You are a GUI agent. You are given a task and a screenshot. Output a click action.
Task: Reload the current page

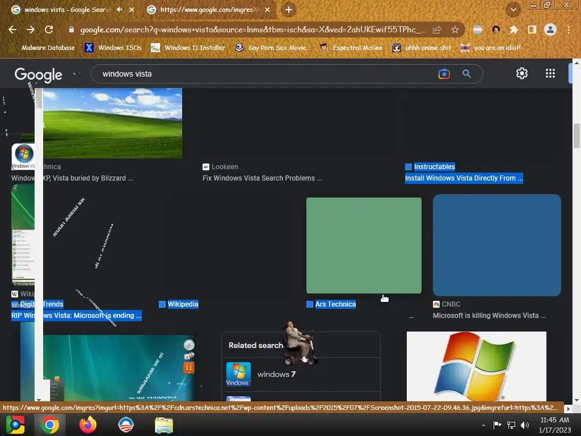[x=49, y=30]
